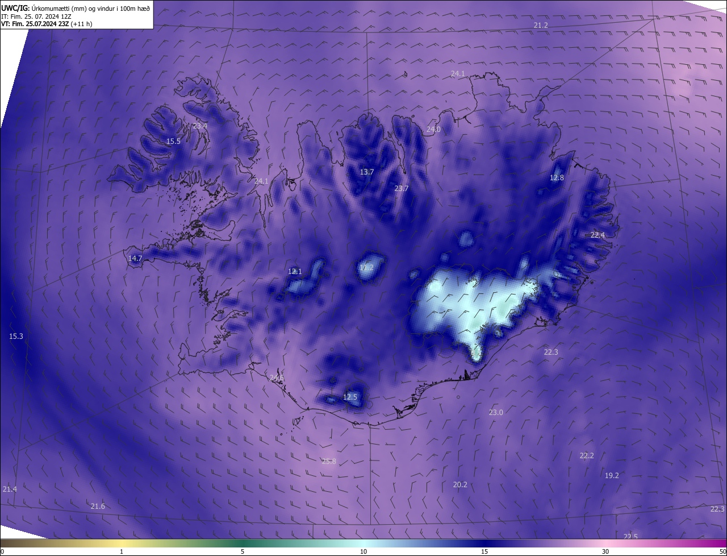The image size is (727, 556).
Task: Click the 21.4 value label
Action: click(x=10, y=489)
